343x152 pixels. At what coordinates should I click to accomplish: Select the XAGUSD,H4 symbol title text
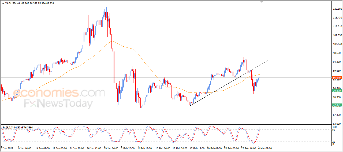pos(12,3)
